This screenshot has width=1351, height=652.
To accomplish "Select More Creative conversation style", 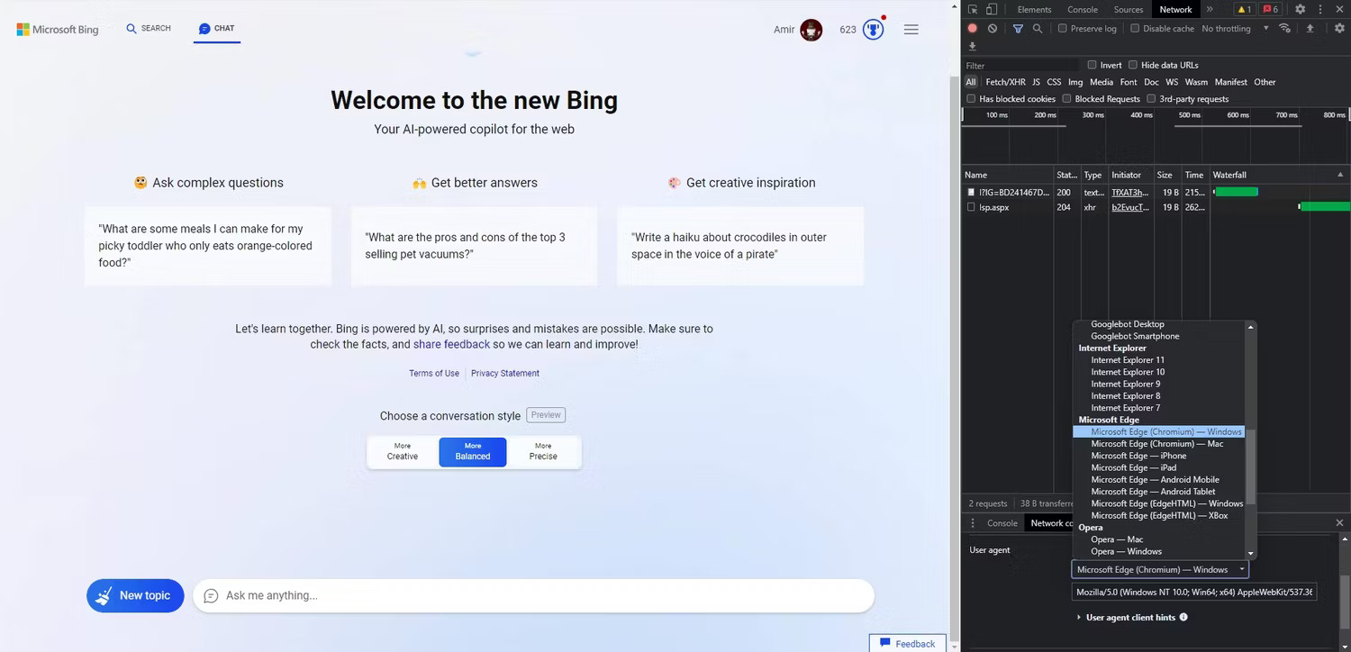I will pos(403,452).
